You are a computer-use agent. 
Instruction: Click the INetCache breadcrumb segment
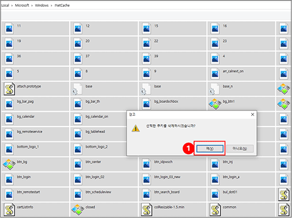click(62, 5)
